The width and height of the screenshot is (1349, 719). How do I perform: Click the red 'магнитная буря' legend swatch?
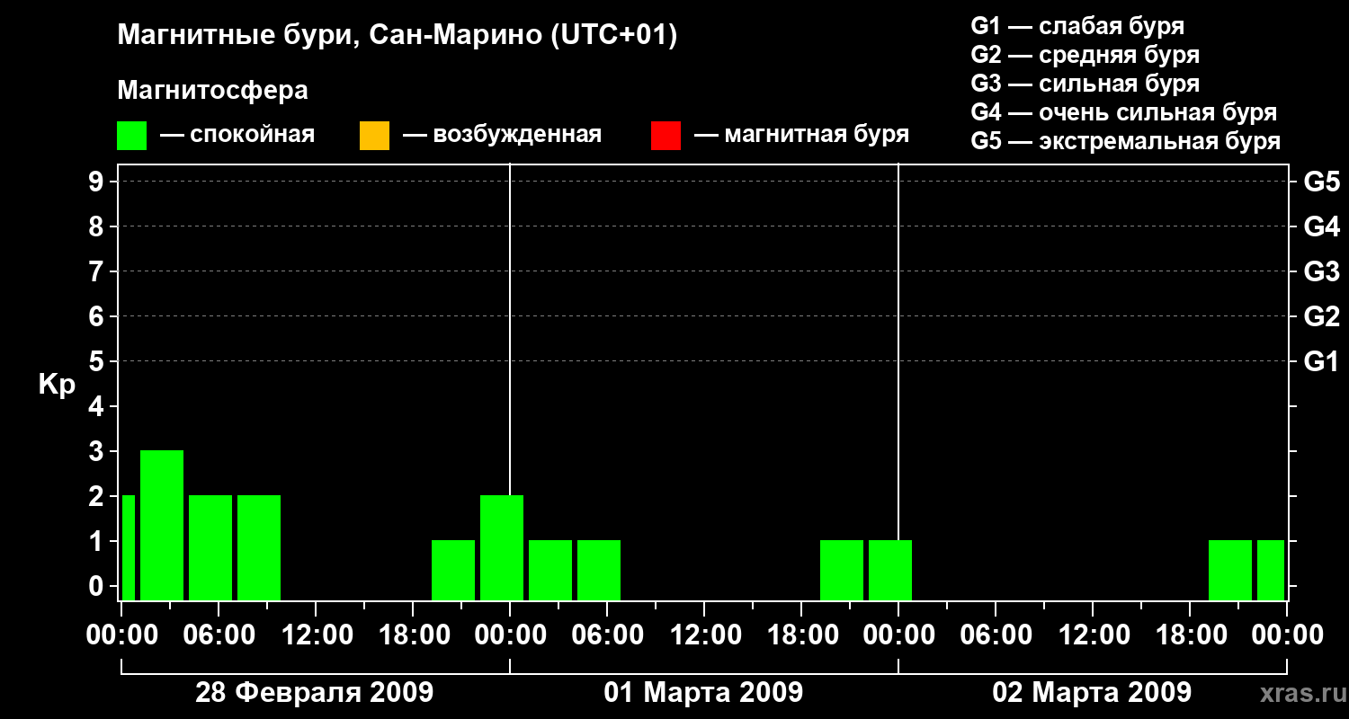point(666,136)
